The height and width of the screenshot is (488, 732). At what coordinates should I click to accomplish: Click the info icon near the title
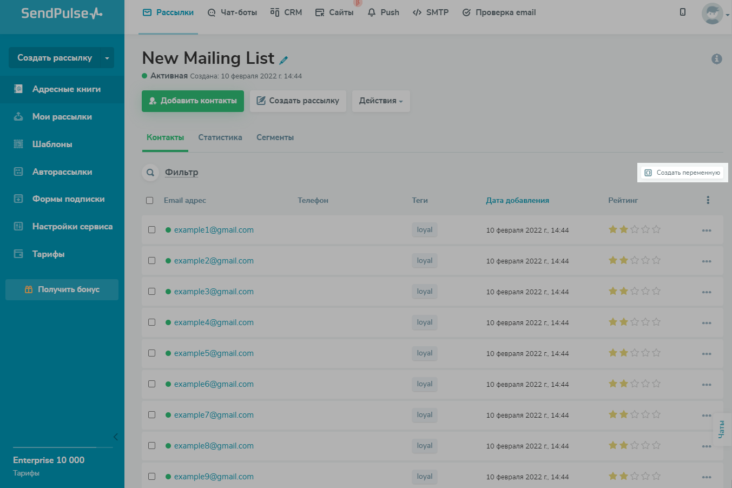click(716, 59)
